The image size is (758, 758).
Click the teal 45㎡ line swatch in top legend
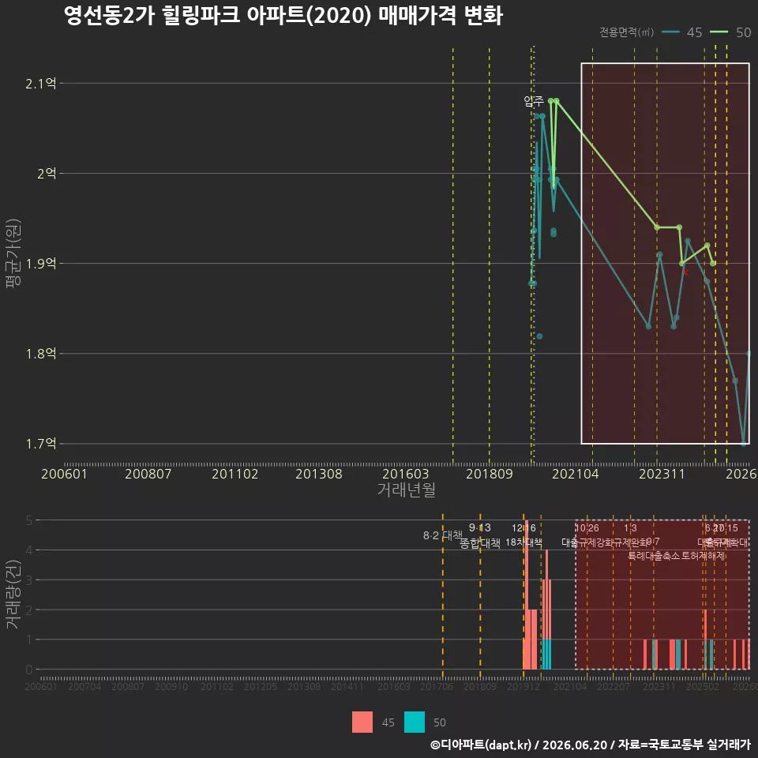(x=670, y=32)
